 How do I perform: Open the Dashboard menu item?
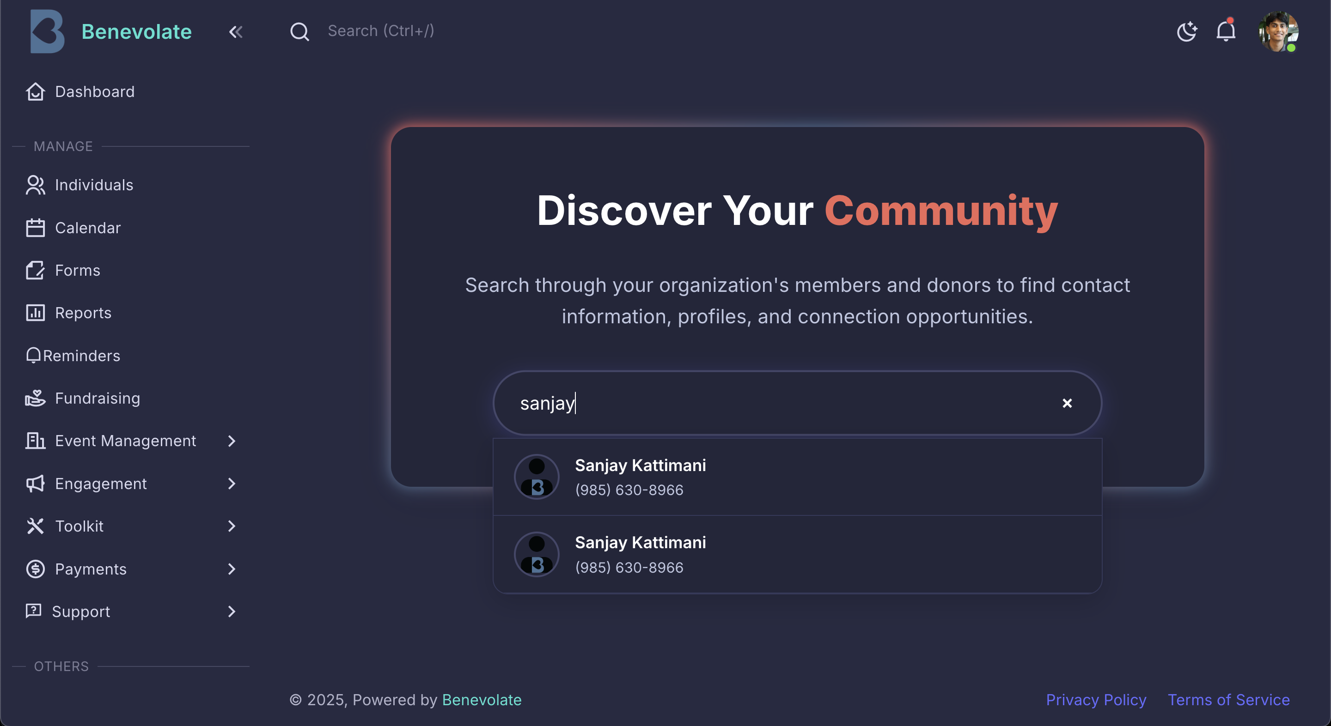pos(95,92)
